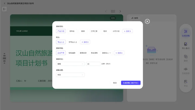Select 工作汇报 purpose chip
The image size is (195, 110).
click(94, 31)
